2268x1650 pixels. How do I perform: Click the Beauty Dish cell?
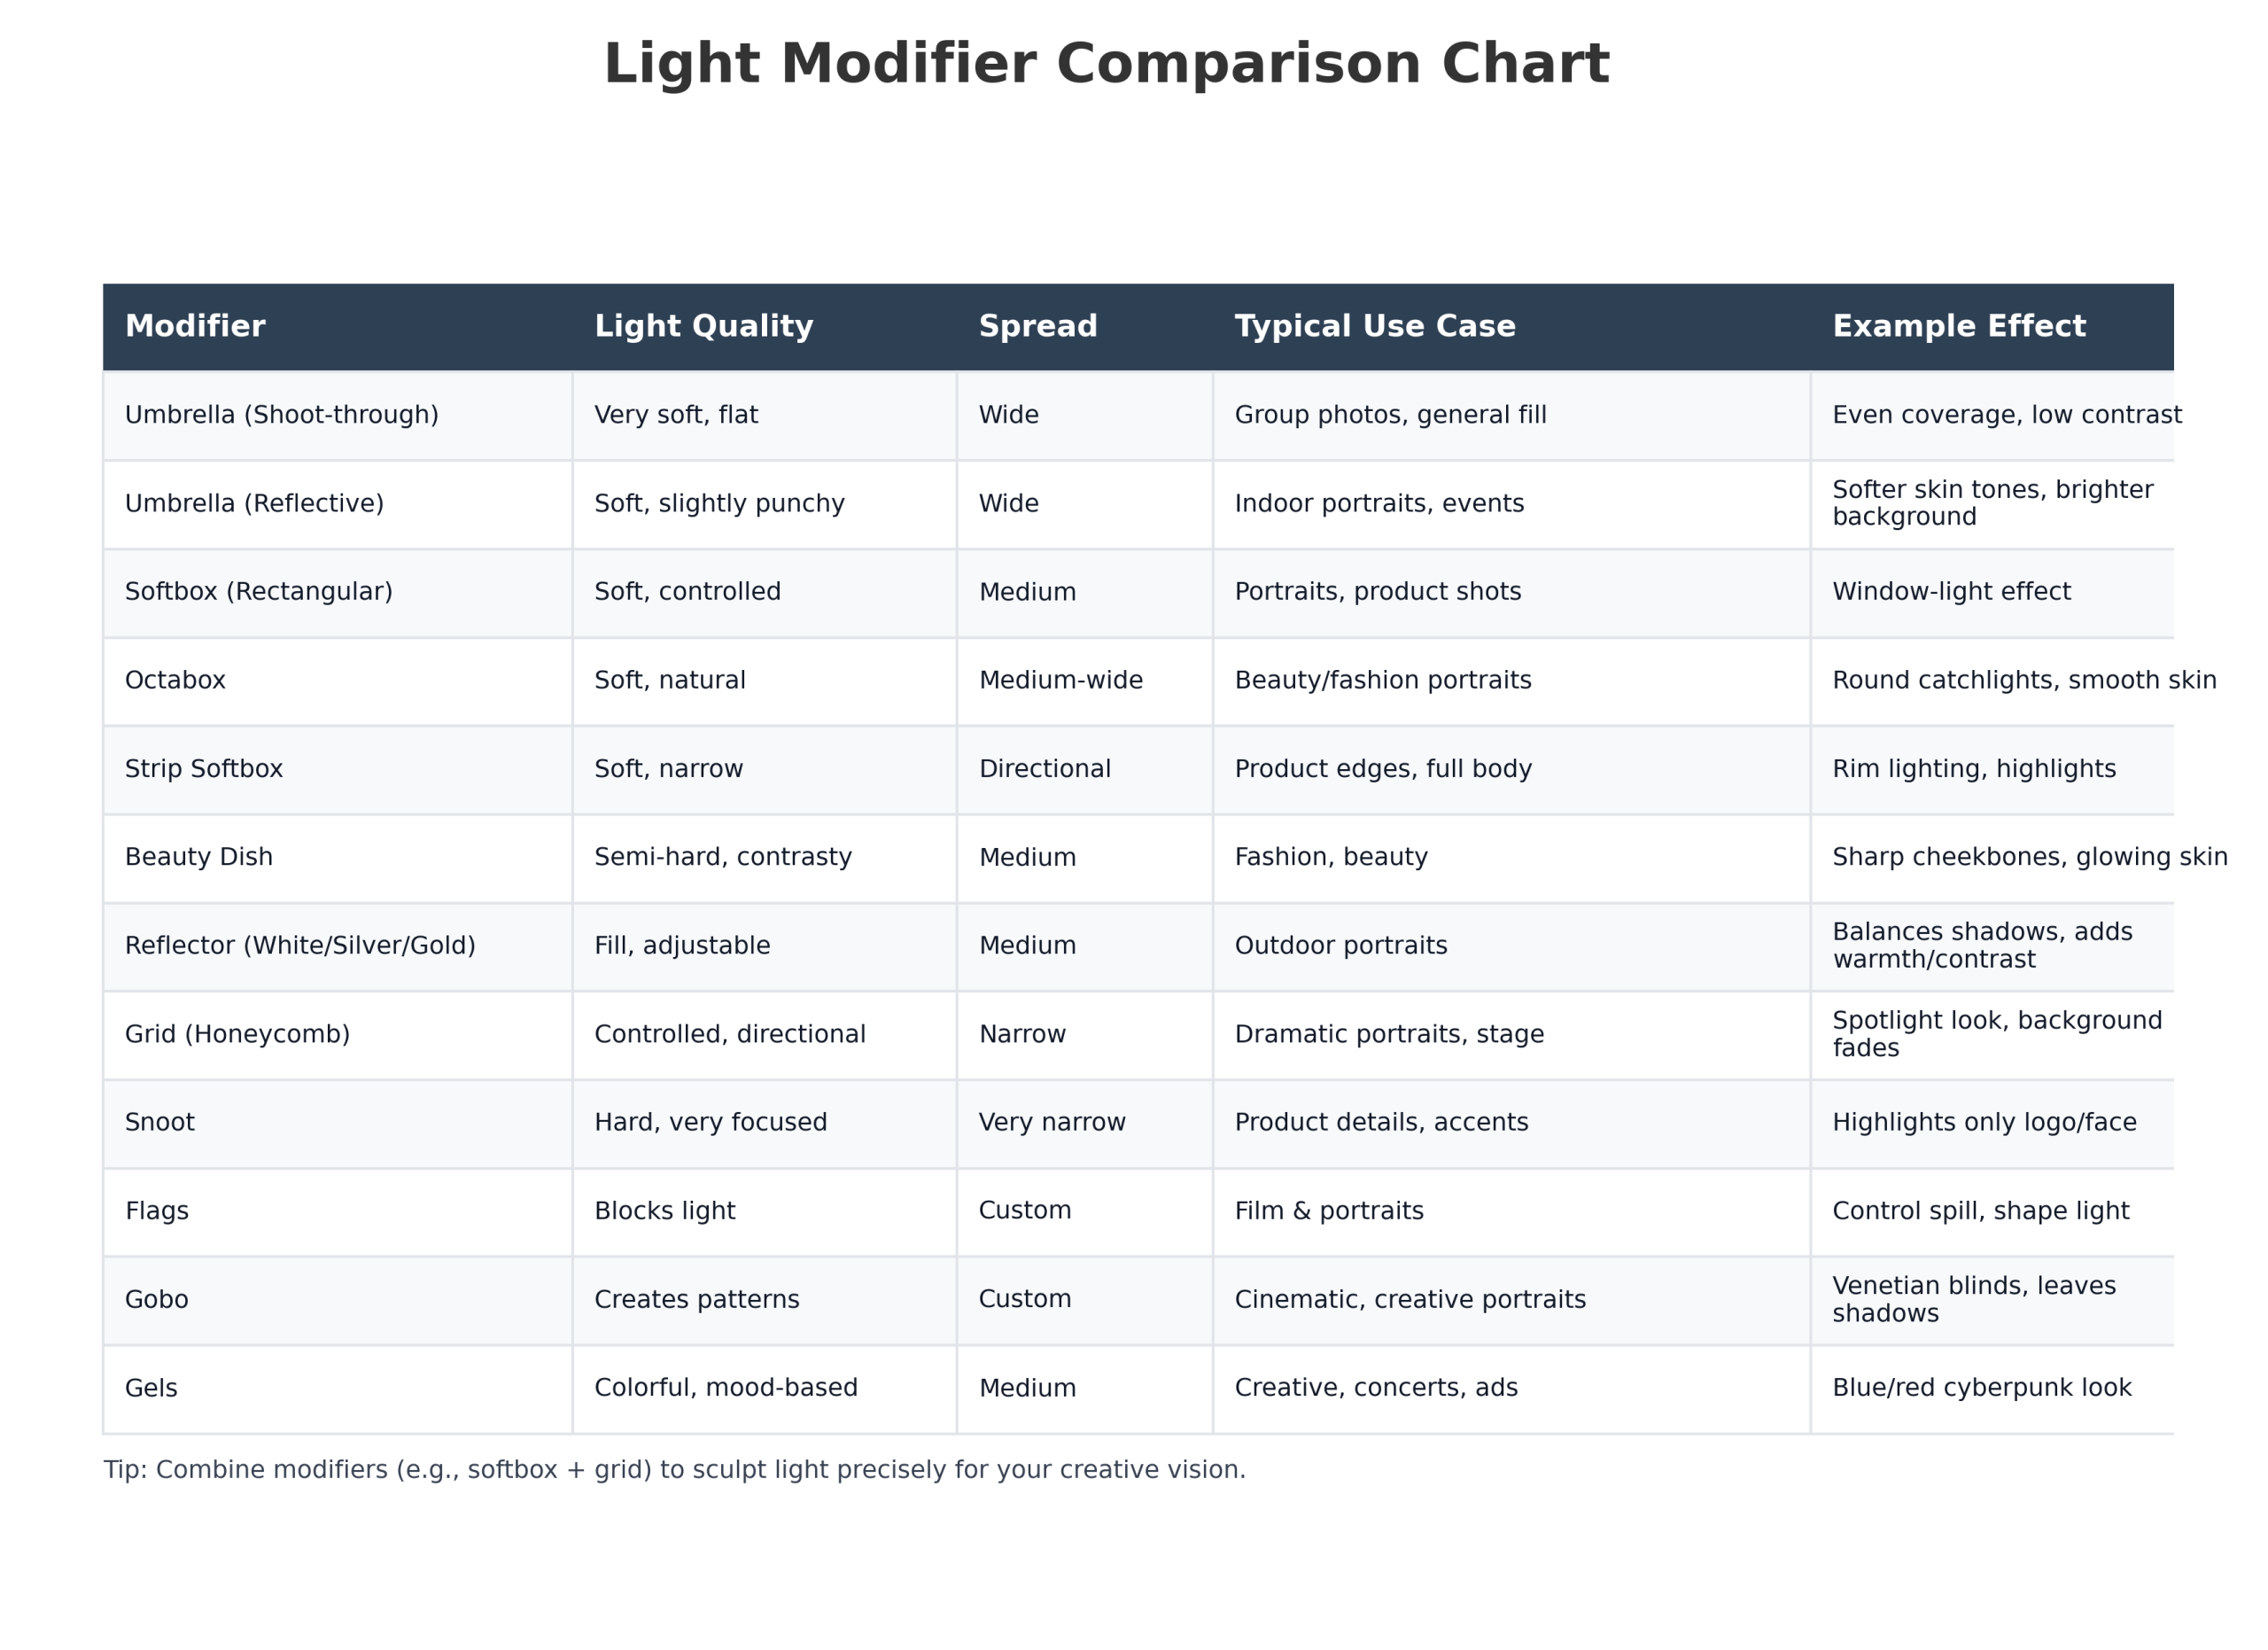pos(198,857)
